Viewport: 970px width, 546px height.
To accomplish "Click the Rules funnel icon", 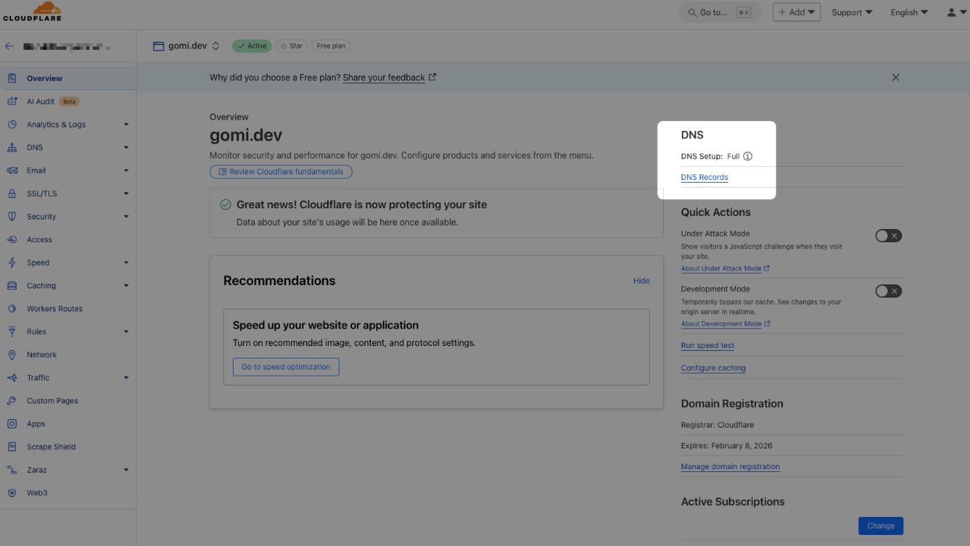I will pos(12,331).
